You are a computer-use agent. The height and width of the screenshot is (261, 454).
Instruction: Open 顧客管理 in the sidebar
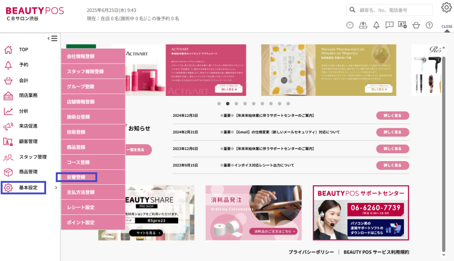tap(28, 142)
